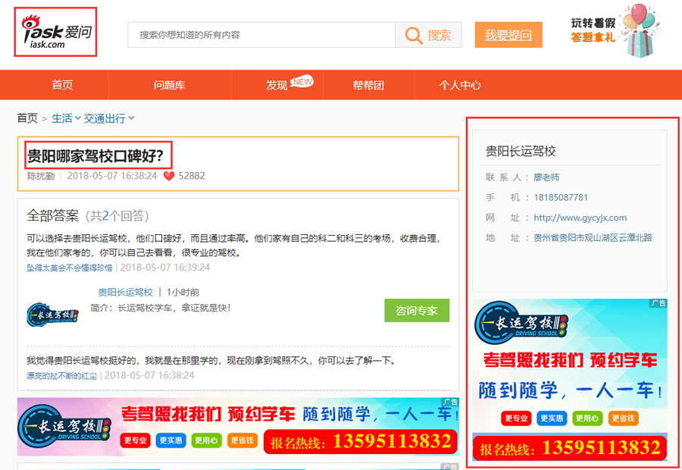Focus the search box 搜索你想知道的所有内容
682x470 pixels.
click(261, 35)
